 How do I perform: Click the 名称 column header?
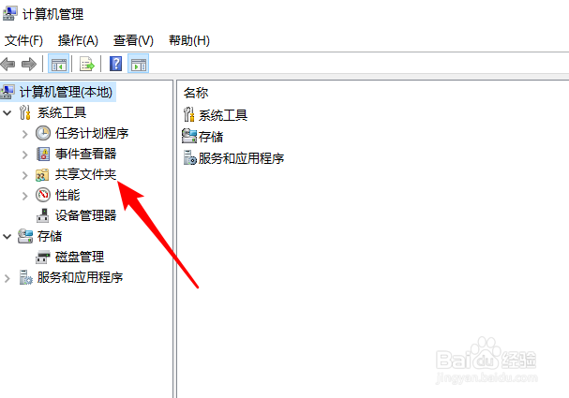coord(196,93)
